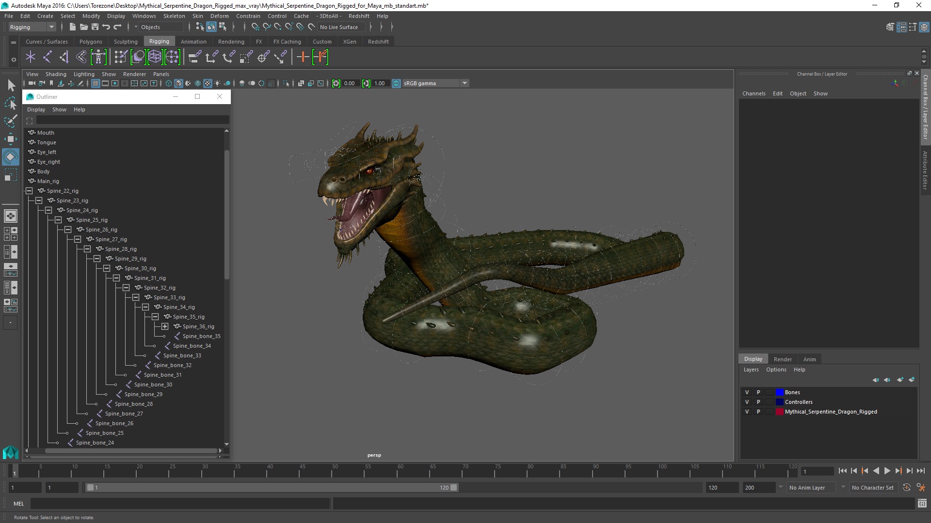This screenshot has width=931, height=523.
Task: Click the Channels menu in Channel Box
Action: (x=754, y=93)
